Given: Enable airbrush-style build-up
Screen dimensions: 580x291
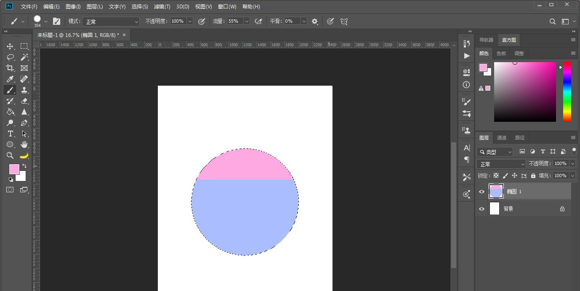Looking at the screenshot, I should [x=258, y=21].
